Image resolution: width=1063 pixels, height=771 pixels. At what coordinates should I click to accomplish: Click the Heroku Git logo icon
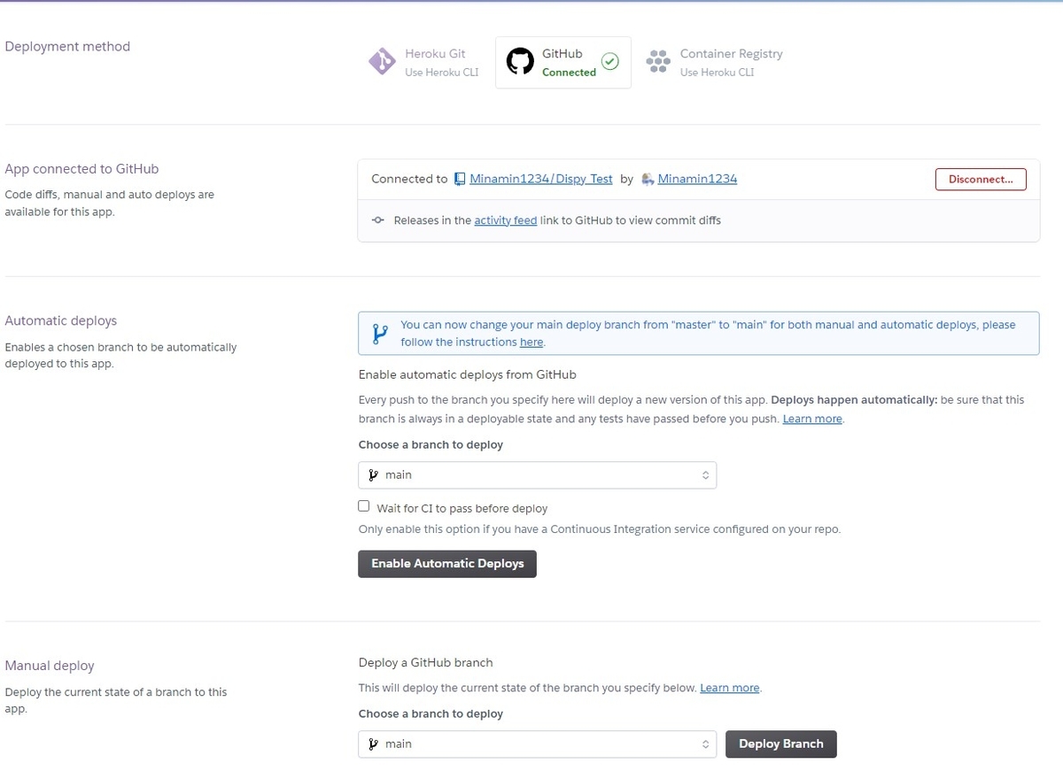pos(382,62)
